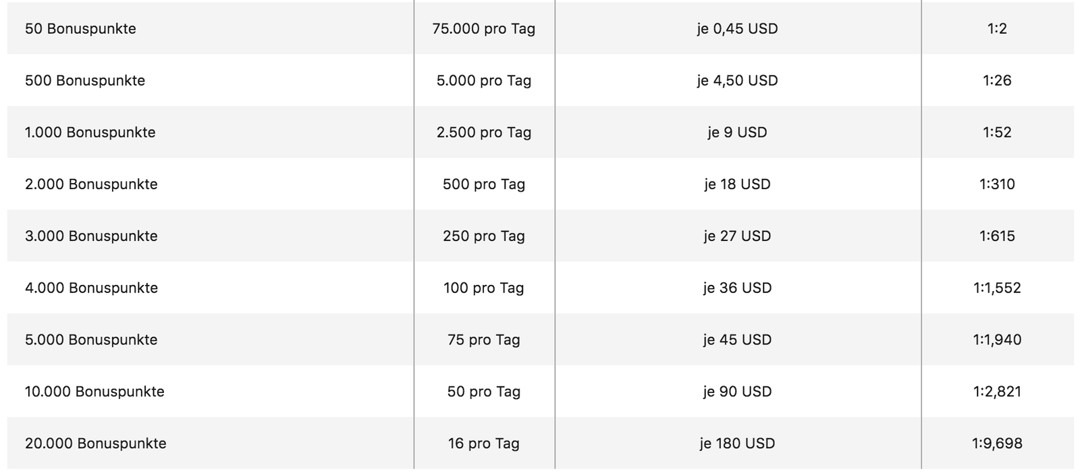Viewport: 1080px width, 476px height.
Task: Click the 500 Bonuspunkte row label
Action: [x=85, y=80]
